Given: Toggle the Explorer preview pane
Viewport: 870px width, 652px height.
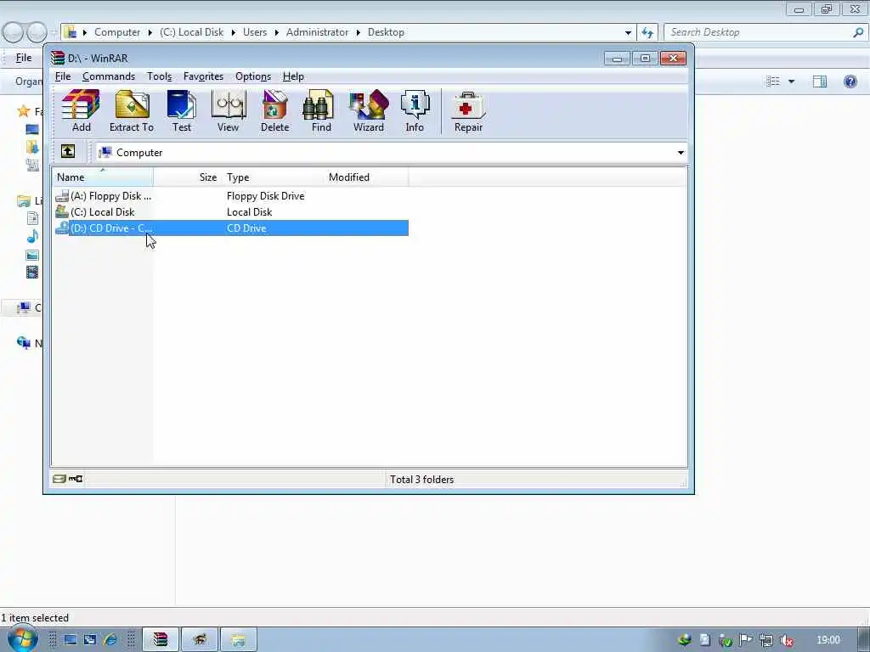Looking at the screenshot, I should 820,81.
